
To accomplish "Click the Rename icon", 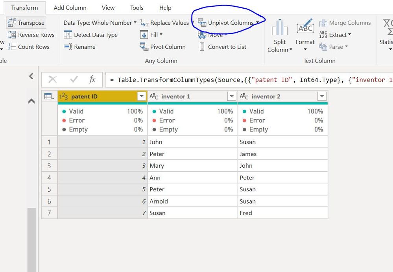I will coord(68,46).
